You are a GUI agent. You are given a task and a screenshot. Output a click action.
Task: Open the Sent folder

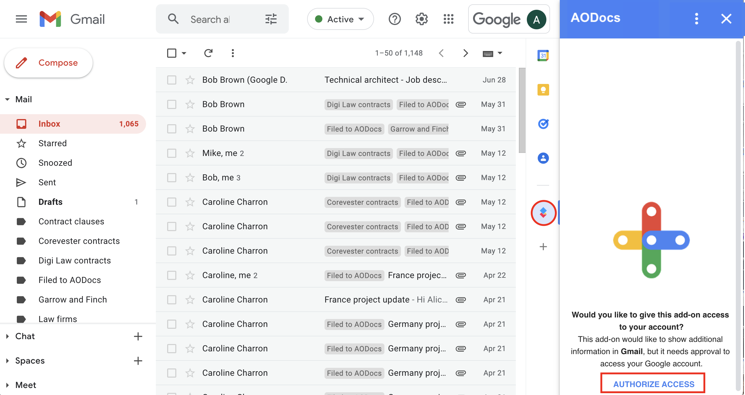pyautogui.click(x=73, y=183)
